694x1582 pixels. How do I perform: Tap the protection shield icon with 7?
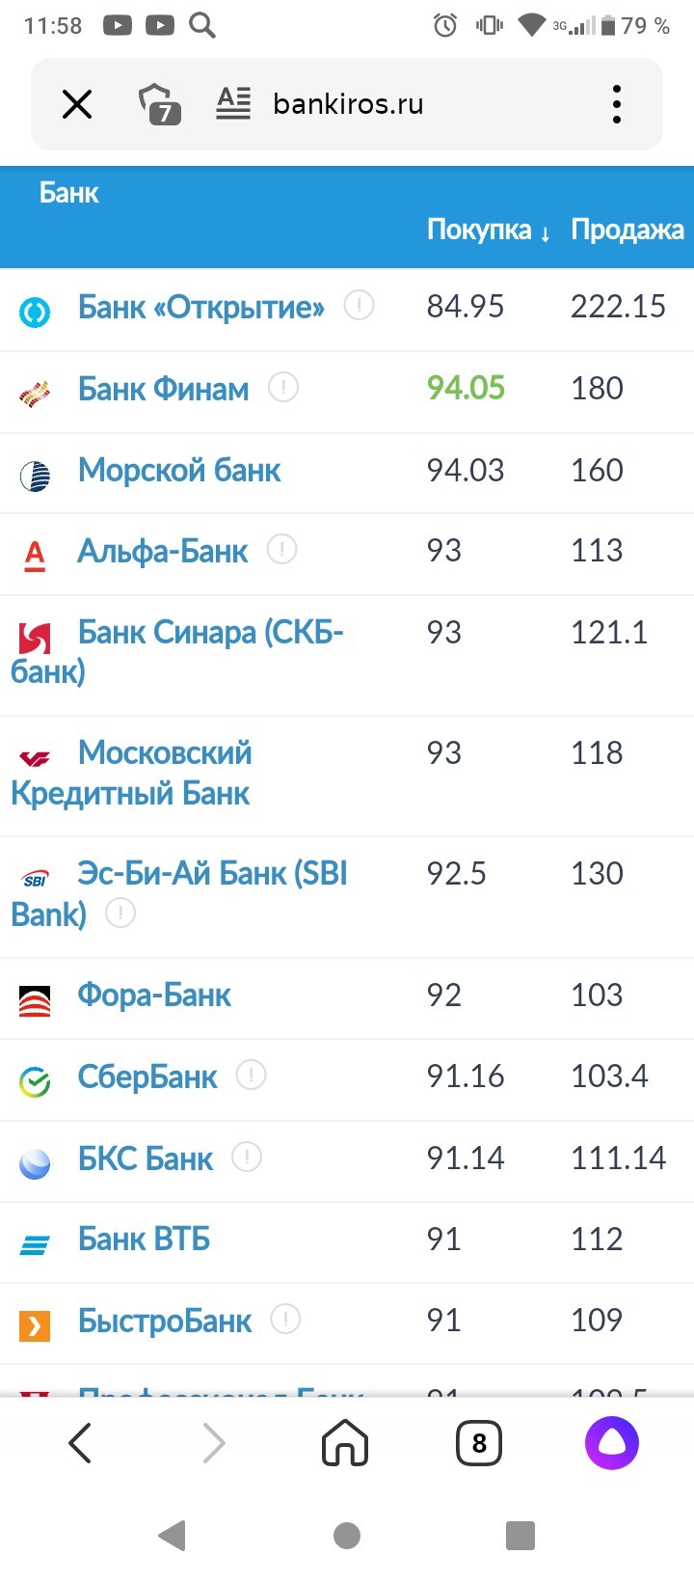160,103
